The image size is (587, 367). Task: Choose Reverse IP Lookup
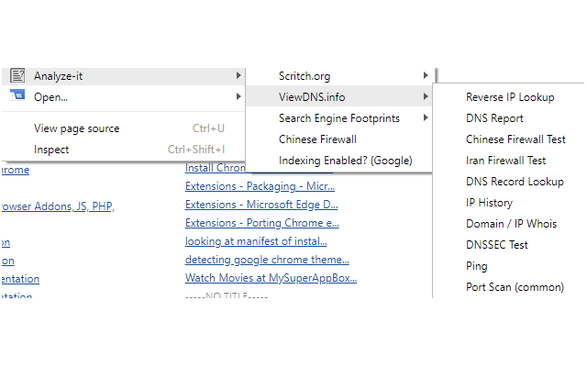[x=510, y=97]
